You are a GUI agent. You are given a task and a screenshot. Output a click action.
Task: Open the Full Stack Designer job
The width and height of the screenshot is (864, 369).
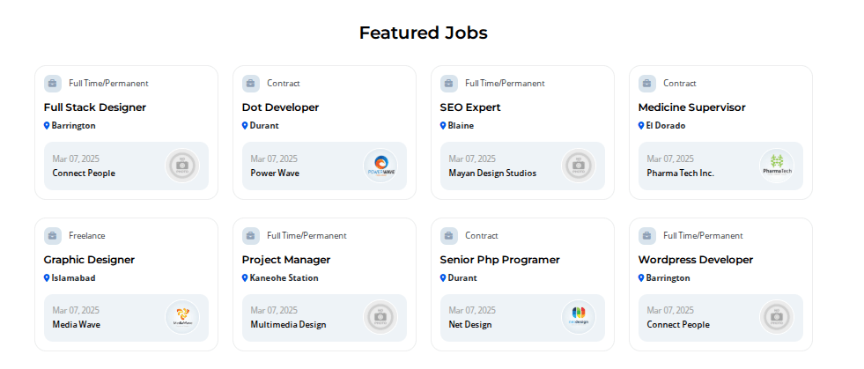click(x=95, y=107)
